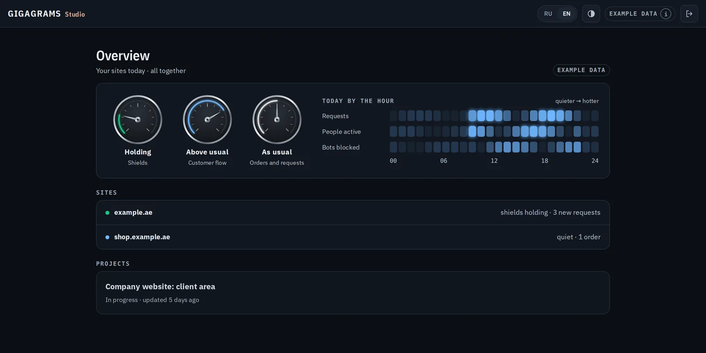Click the 'quieter → hotter' legend
Image resolution: width=706 pixels, height=353 pixels.
pyautogui.click(x=577, y=101)
